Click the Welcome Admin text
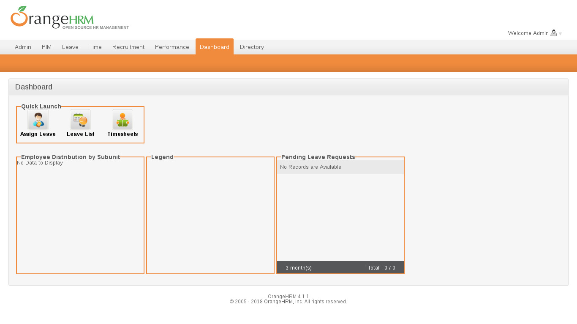577x324 pixels. (x=528, y=33)
